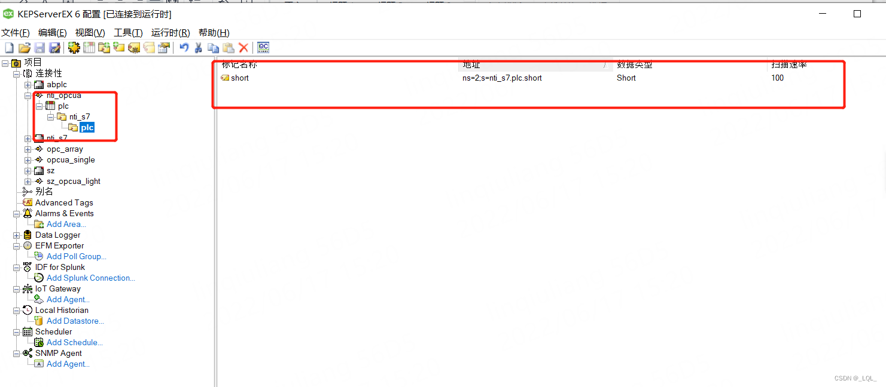This screenshot has height=387, width=886.
Task: Click the EFM Exporter clock icon
Action: pos(28,245)
